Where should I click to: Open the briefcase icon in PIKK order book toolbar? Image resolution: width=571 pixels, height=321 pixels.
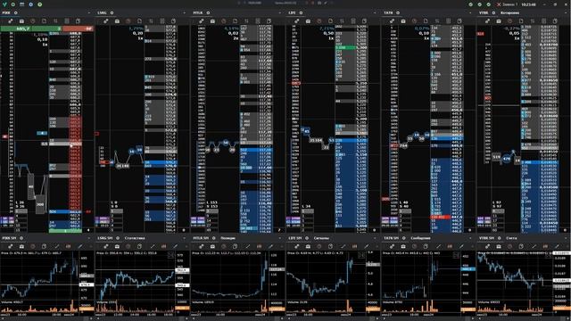pyautogui.click(x=21, y=21)
